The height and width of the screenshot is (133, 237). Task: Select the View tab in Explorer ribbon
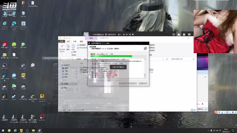click(81, 41)
